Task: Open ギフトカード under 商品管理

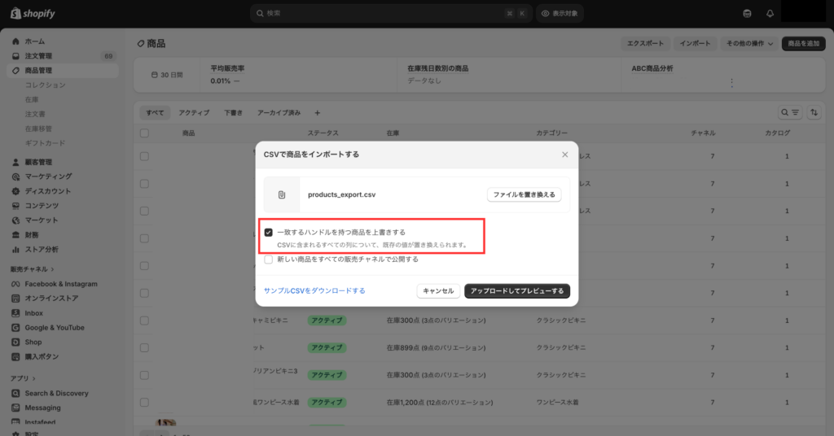Action: pos(46,143)
